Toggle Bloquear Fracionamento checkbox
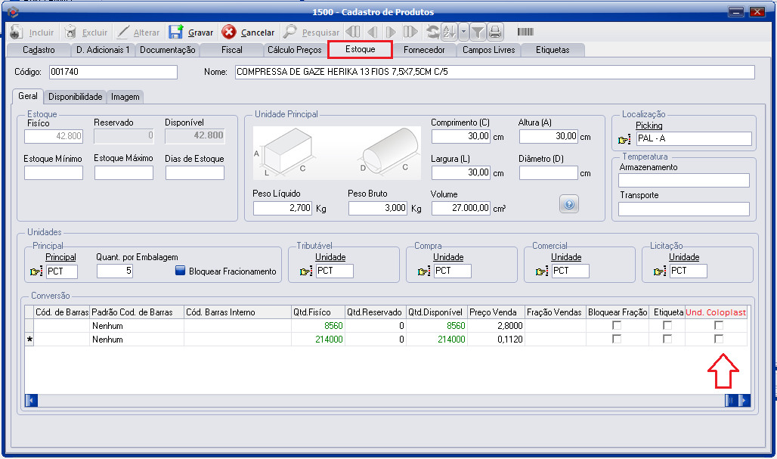 (180, 271)
